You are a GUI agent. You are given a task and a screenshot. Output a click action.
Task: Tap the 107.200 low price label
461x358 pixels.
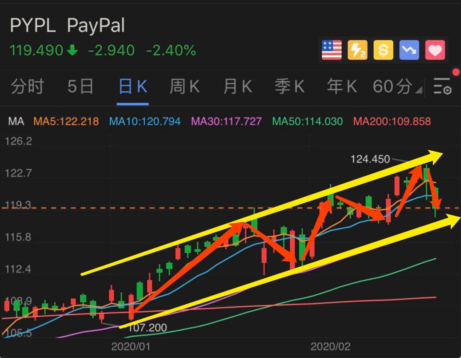(x=148, y=327)
